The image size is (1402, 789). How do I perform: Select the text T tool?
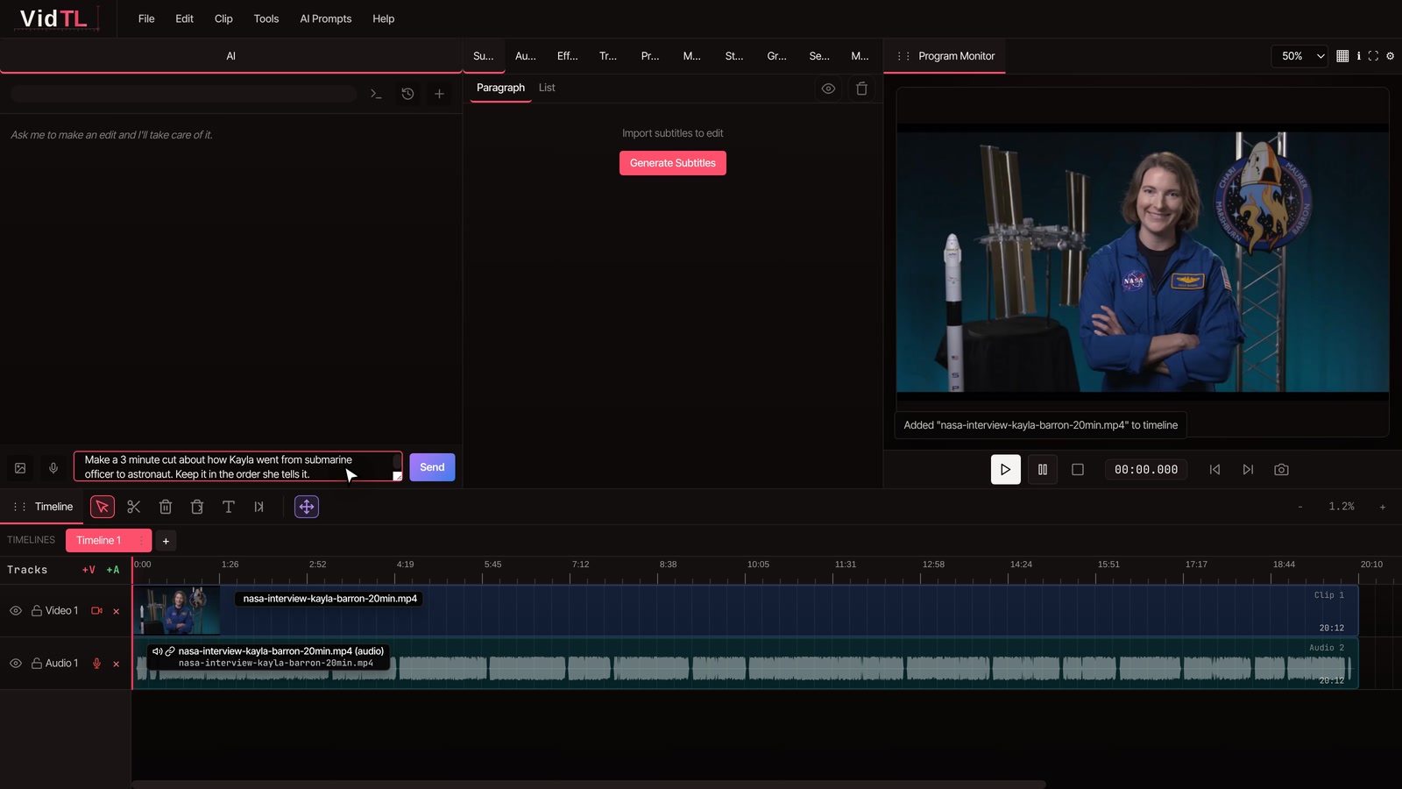(x=229, y=507)
